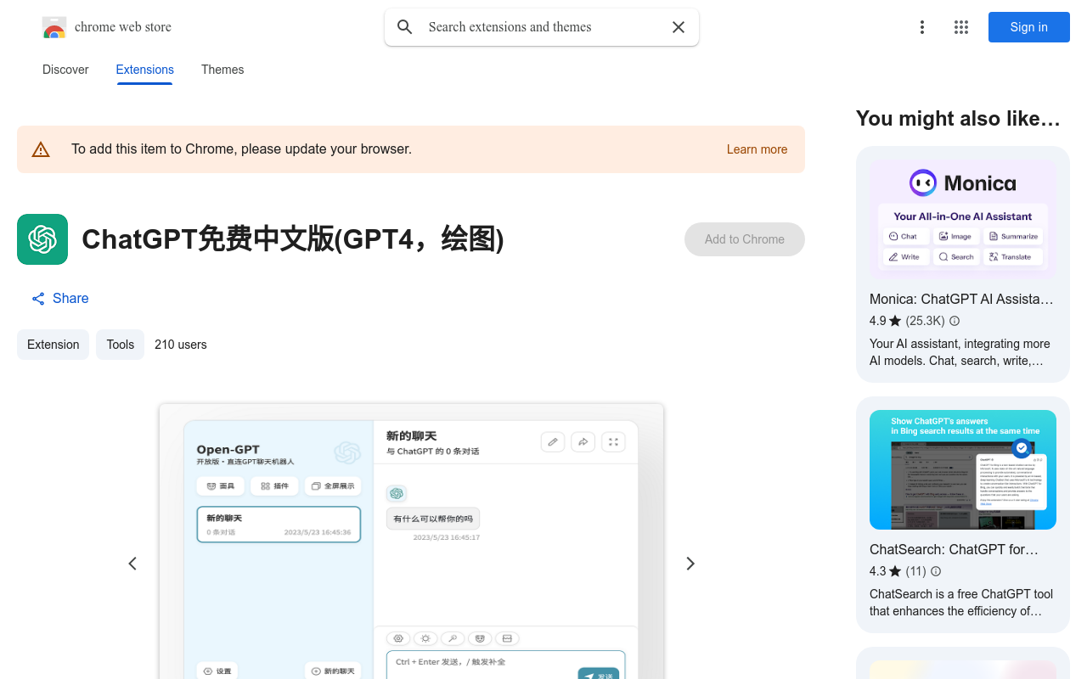This screenshot has height=679, width=1087.
Task: Click the info icon beside Monica's rating
Action: click(x=954, y=321)
